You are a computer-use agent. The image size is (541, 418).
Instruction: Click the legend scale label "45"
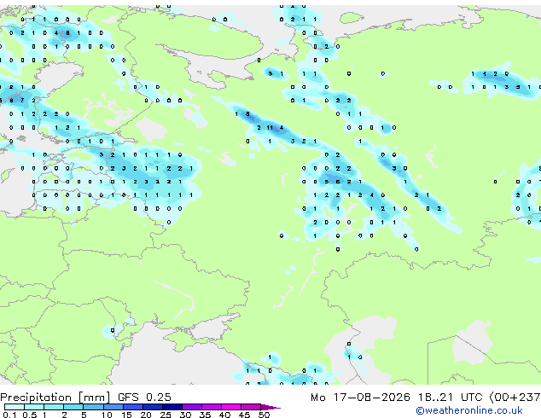tap(244, 415)
